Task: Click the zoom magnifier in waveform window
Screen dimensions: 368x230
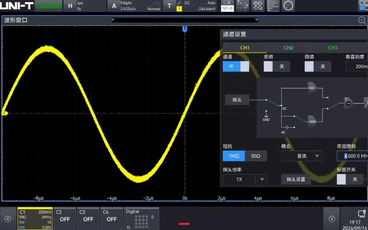Action: tap(362, 20)
